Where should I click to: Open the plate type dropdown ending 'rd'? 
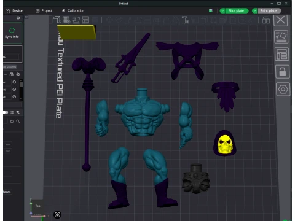12,56
